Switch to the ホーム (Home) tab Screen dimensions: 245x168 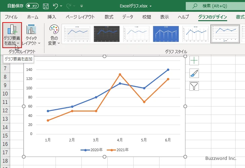click(33, 17)
